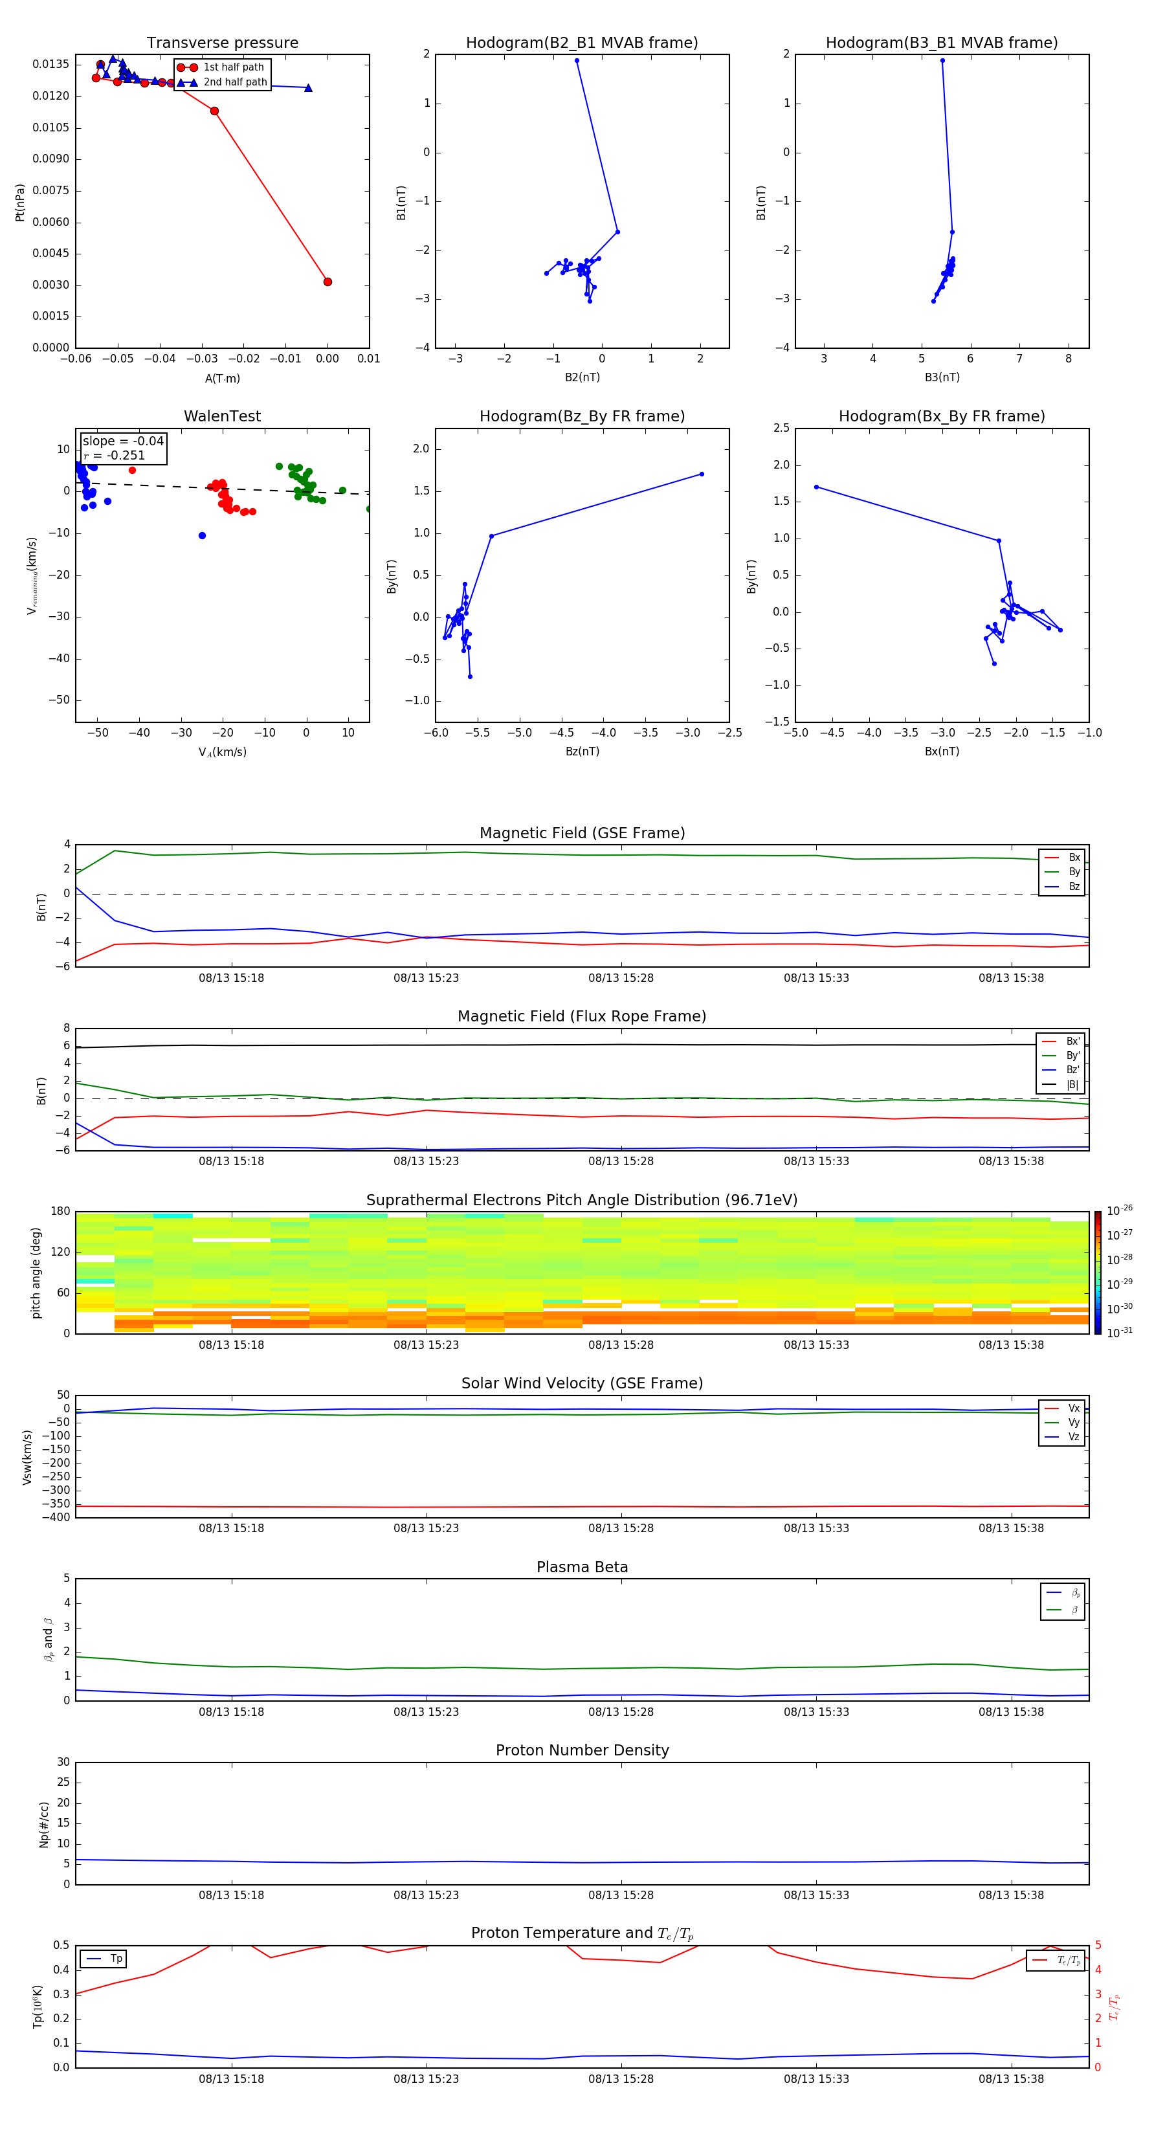Screen dimensions: 1165x2136
Task: Click the 'VA(km/s)' axis label in WalenTest
Action: 222,752
